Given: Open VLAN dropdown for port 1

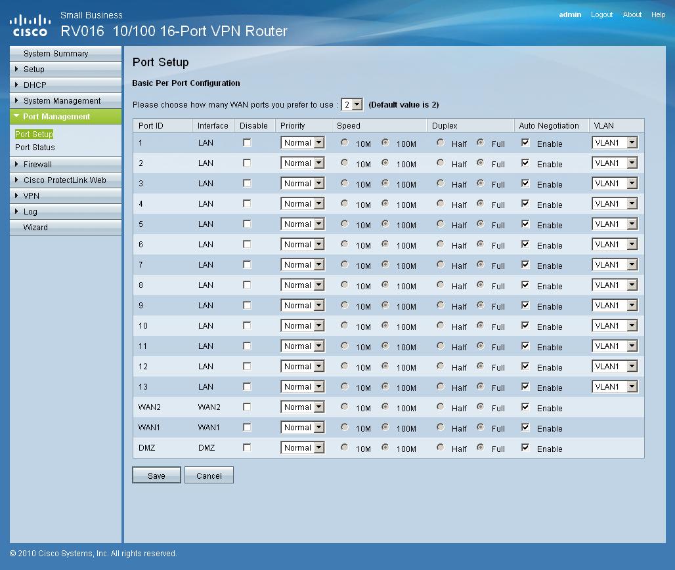Looking at the screenshot, I should 615,143.
